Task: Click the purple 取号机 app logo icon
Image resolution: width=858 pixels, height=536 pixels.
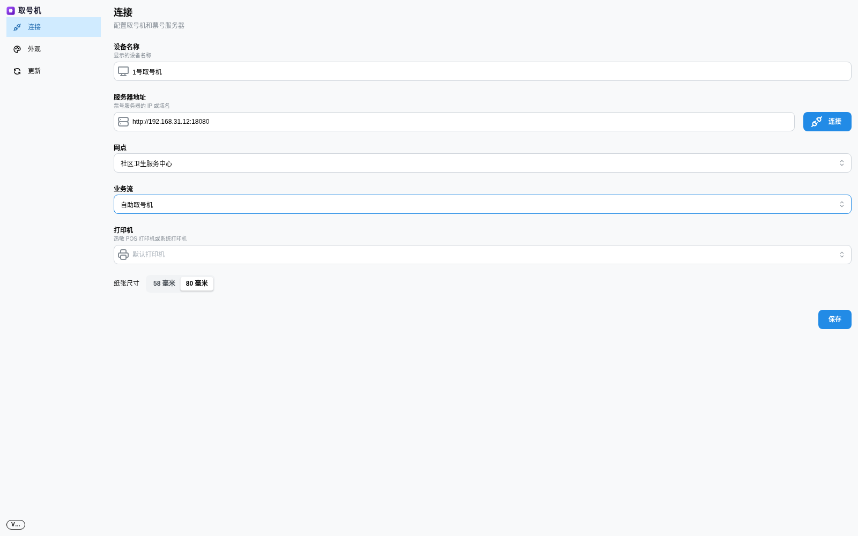Action: point(11,11)
